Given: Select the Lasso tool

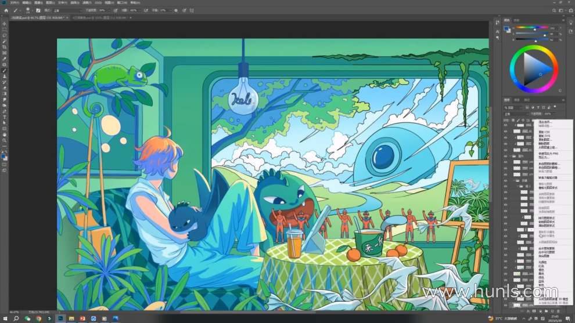Looking at the screenshot, I should 5,35.
